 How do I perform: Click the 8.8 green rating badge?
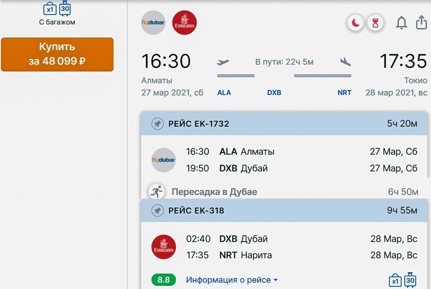pyautogui.click(x=163, y=280)
